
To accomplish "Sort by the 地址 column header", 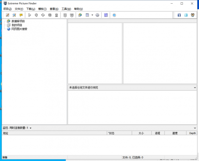I will point(54,133).
